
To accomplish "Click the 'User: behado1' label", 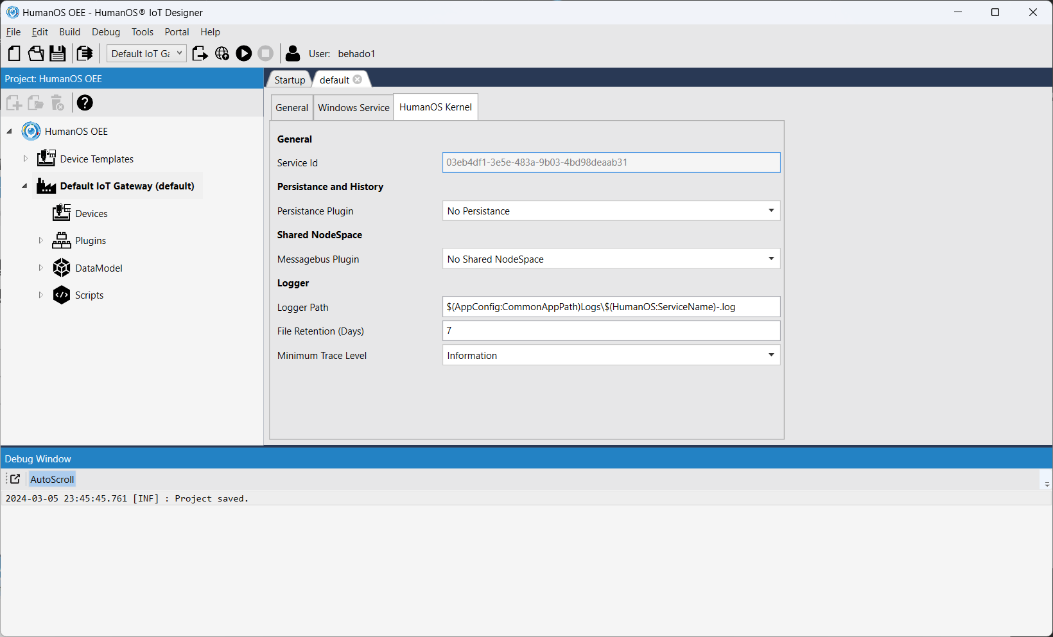I will pyautogui.click(x=342, y=54).
